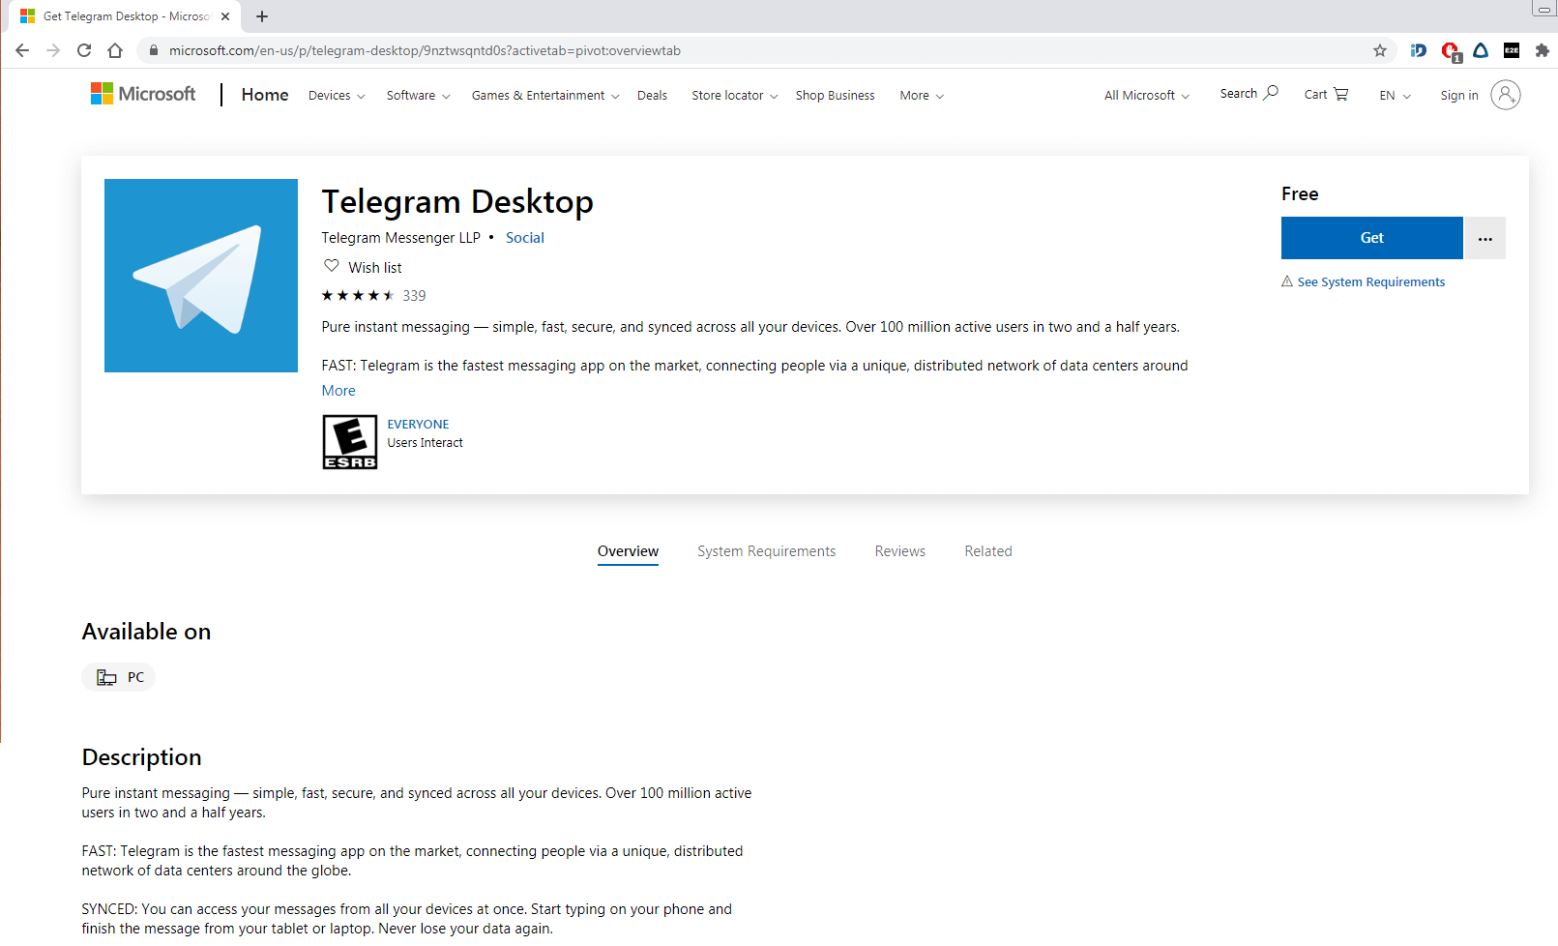
Task: Open the Social category link
Action: coord(524,238)
